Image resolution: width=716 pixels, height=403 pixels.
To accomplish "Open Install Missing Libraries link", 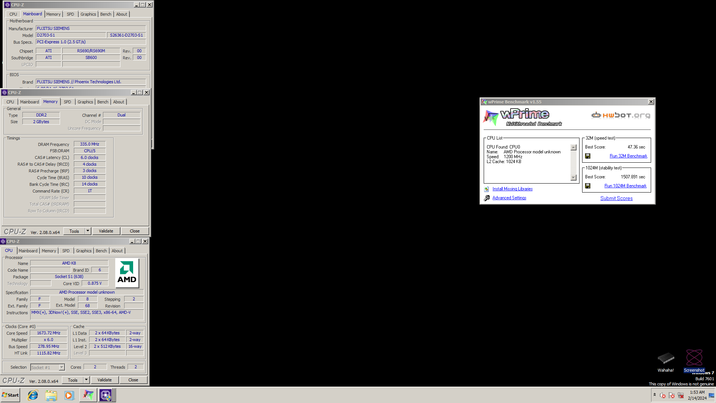I will [512, 189].
